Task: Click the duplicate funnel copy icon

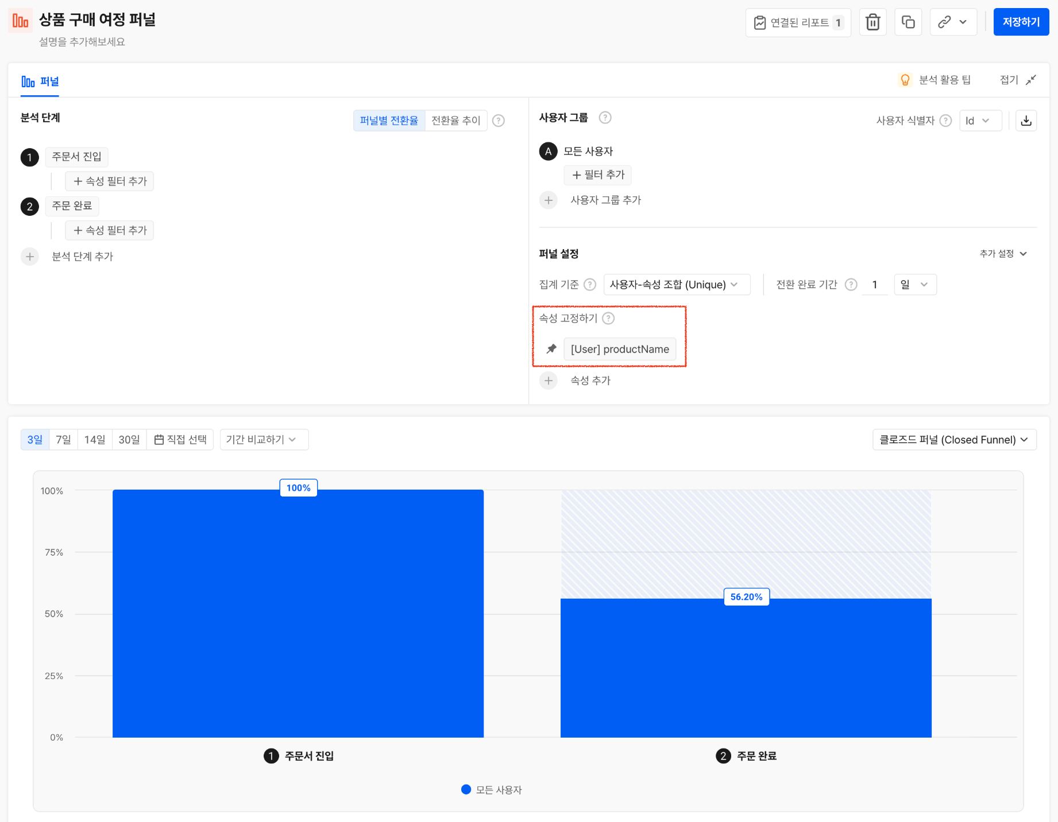Action: 908,22
